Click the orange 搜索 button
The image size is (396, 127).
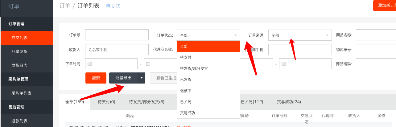96,78
